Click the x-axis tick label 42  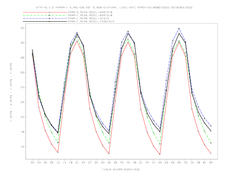122,163
